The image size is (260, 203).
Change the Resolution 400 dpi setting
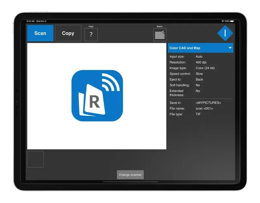(x=201, y=62)
